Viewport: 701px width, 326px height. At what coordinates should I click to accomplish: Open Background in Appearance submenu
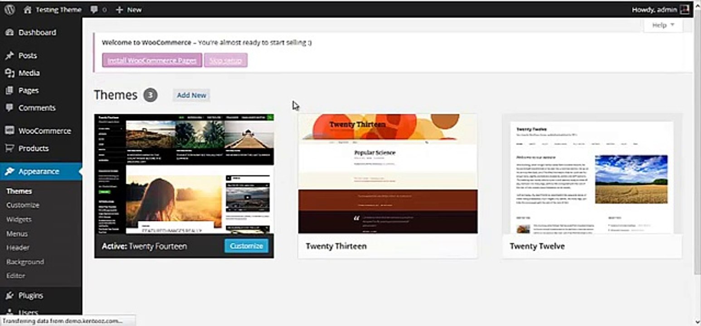(x=25, y=262)
